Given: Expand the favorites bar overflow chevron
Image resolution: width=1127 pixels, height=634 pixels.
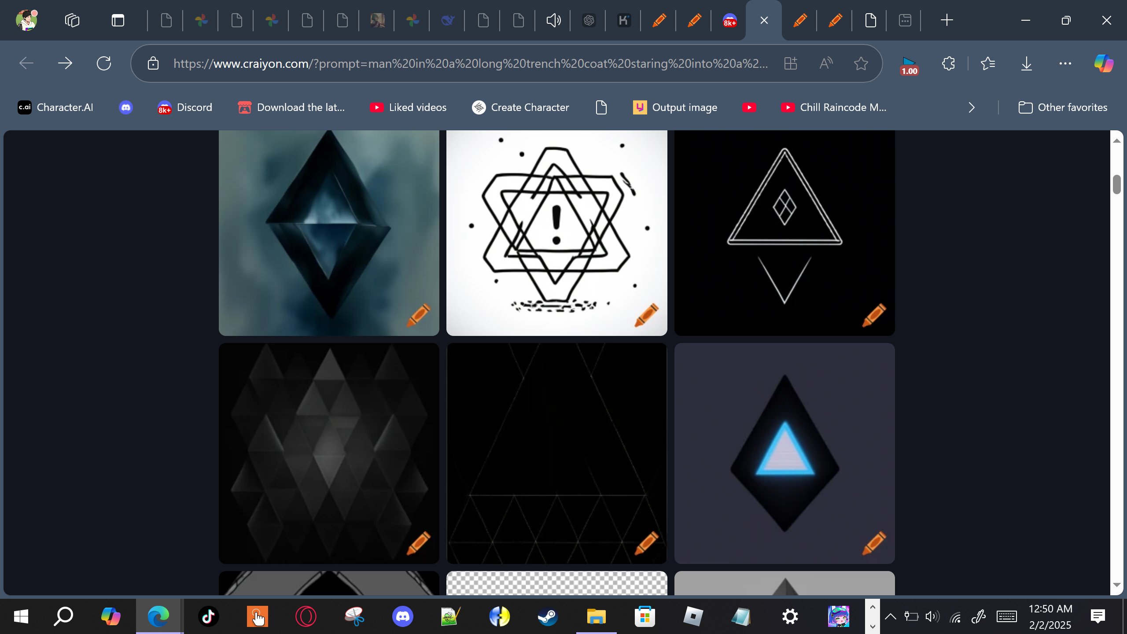Looking at the screenshot, I should coord(972,107).
